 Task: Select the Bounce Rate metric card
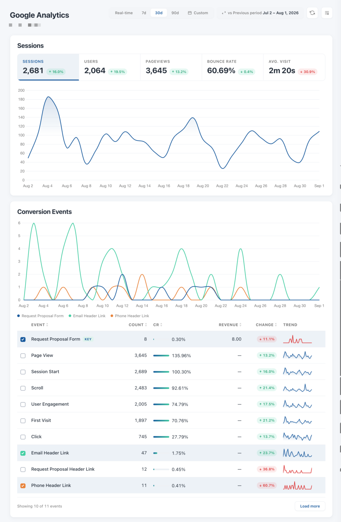[x=233, y=67]
